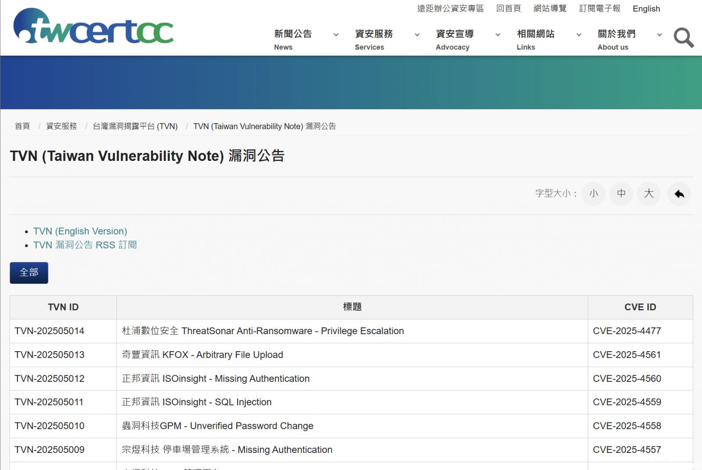The image size is (702, 470).
Task: Click the 資安服務 breadcrumb
Action: [x=61, y=126]
